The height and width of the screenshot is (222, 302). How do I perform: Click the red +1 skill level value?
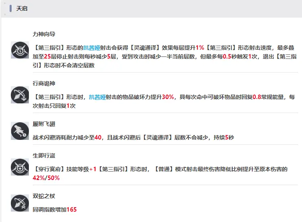tap(93, 169)
